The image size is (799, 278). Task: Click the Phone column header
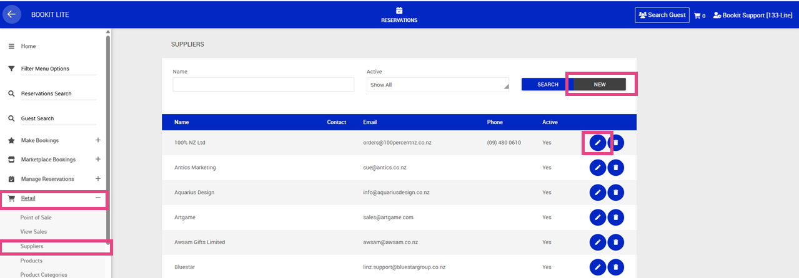pos(495,122)
